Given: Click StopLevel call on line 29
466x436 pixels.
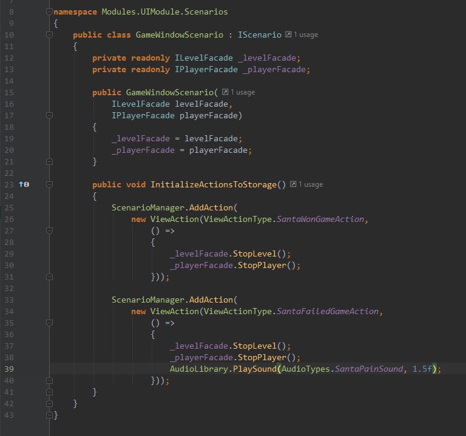Looking at the screenshot, I should pyautogui.click(x=255, y=253).
